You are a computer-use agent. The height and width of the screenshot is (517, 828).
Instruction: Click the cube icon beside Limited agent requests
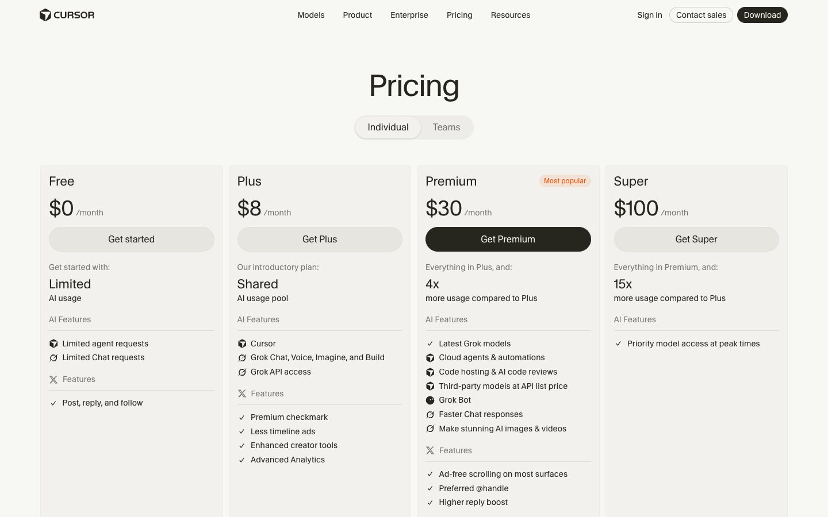pyautogui.click(x=53, y=344)
